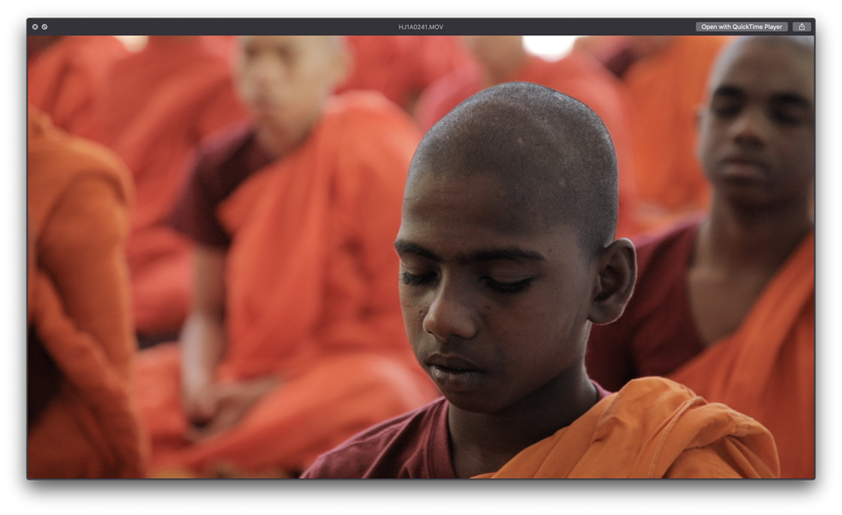Open with QuickTime Player
The image size is (842, 515).
coord(742,27)
